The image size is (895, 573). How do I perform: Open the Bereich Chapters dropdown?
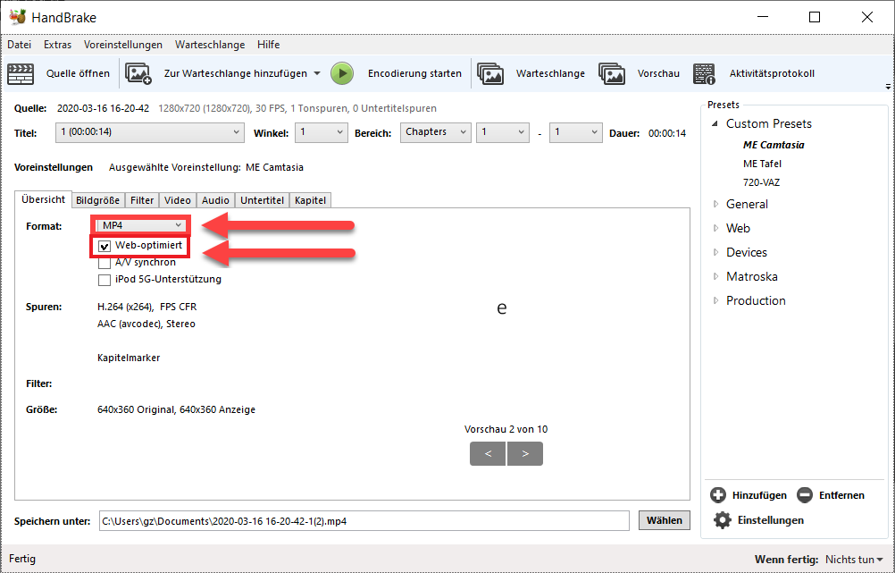pos(436,132)
